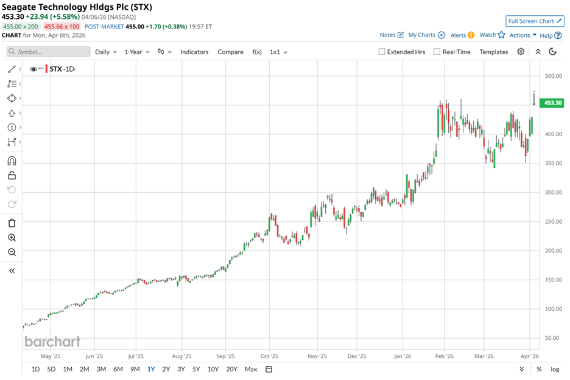Viewport: 570px width, 380px height.
Task: Switch to dark mode moon icon
Action: point(553,52)
